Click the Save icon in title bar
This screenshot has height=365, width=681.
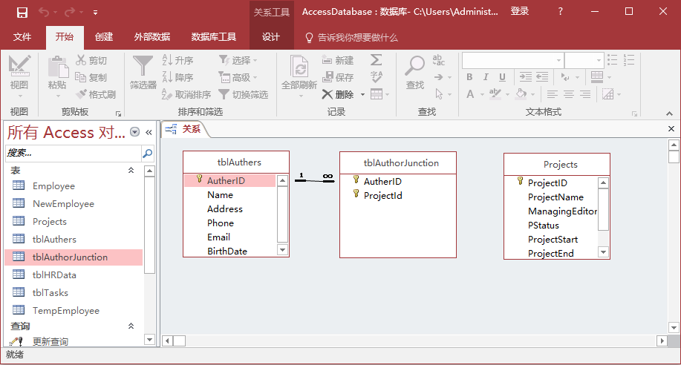[22, 12]
